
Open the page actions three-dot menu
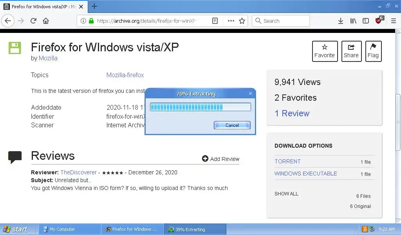[x=231, y=21]
